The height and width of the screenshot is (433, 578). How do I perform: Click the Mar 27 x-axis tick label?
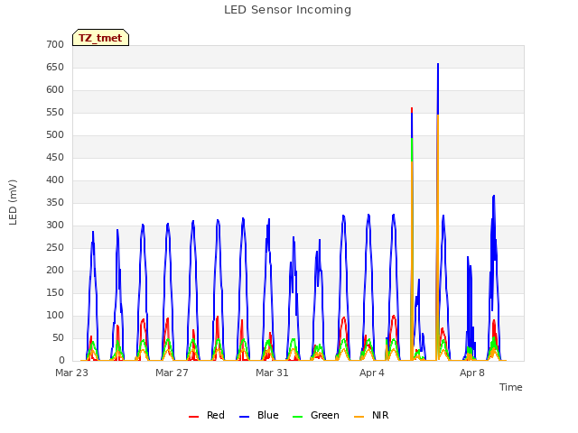(172, 373)
